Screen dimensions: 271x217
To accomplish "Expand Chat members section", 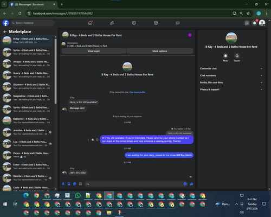I will coord(231,75).
